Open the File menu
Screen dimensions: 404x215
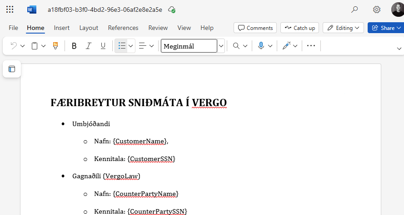point(13,28)
